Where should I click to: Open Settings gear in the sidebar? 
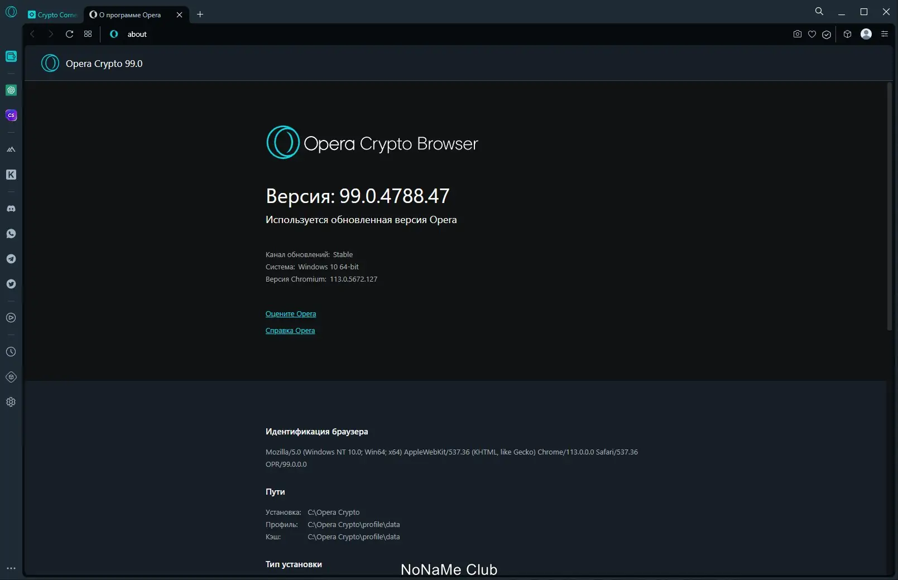[x=11, y=402]
